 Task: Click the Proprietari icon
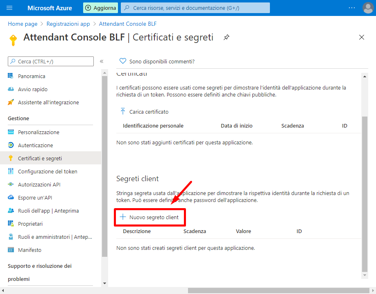11,223
